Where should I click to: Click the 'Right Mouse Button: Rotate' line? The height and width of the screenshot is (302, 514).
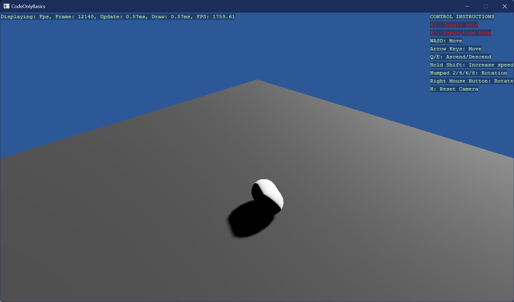click(x=472, y=81)
